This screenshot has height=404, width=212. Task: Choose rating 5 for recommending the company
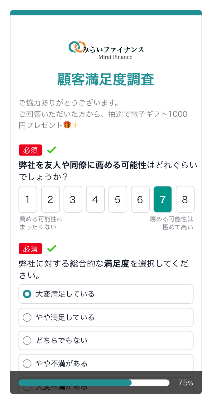(x=118, y=199)
